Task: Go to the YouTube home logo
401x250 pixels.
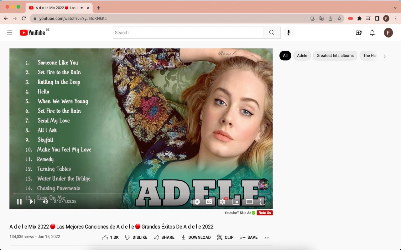Action: pyautogui.click(x=33, y=32)
